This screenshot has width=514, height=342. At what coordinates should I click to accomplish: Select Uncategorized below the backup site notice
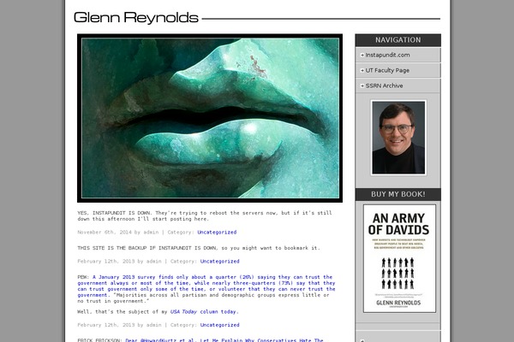click(219, 261)
